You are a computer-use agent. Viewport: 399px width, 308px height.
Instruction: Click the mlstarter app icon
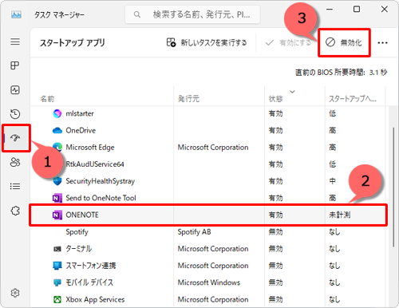tap(57, 113)
